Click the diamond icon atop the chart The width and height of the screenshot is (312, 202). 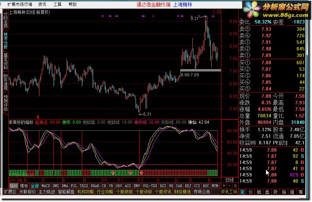[214, 12]
